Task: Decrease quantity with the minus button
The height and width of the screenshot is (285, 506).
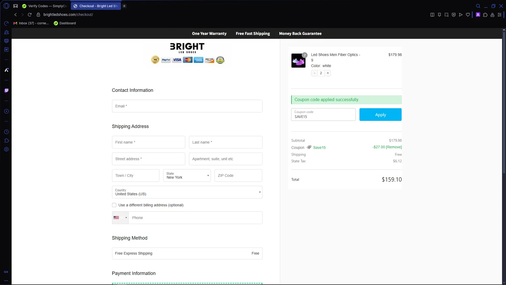Action: point(314,73)
